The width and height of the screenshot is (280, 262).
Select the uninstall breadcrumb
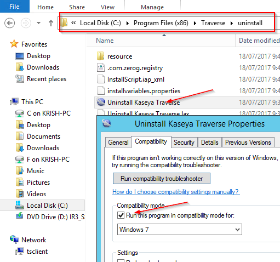pos(250,23)
